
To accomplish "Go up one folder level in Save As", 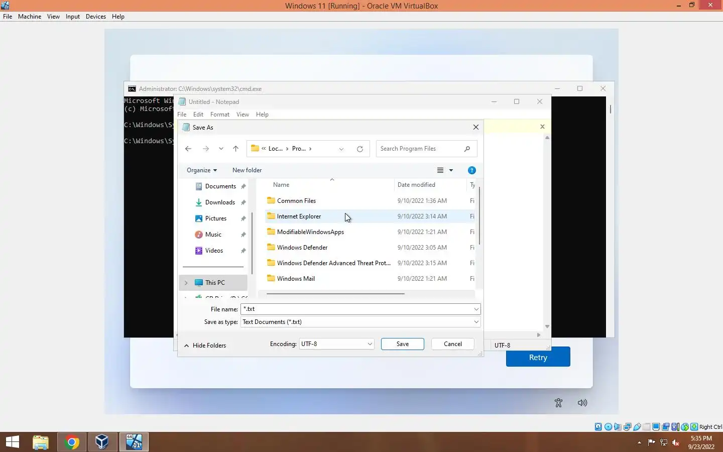I will [x=235, y=149].
